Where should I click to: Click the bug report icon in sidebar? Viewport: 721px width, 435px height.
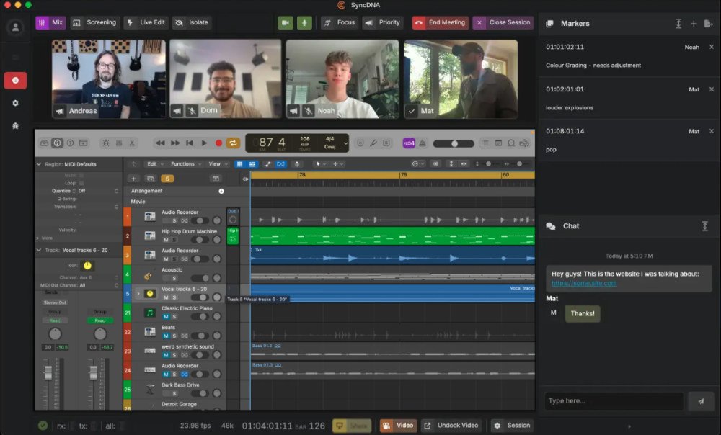[x=15, y=125]
